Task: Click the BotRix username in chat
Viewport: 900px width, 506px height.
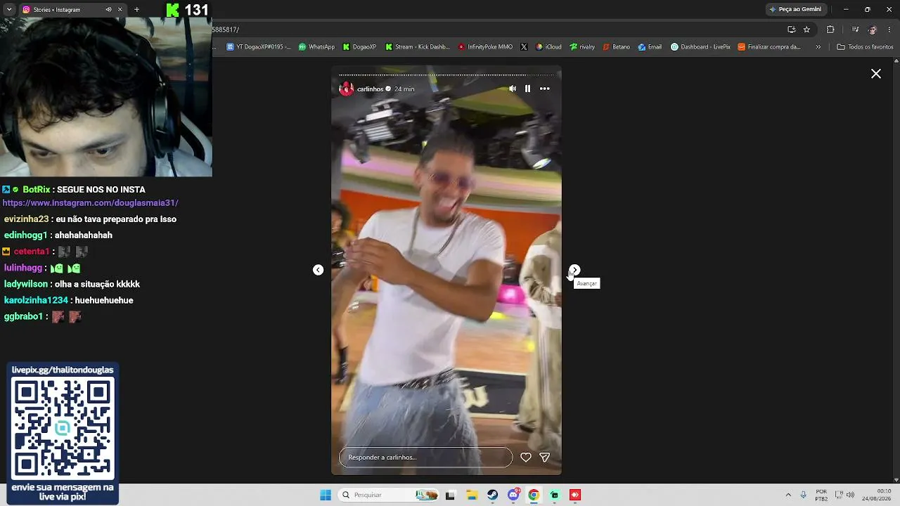Action: [x=37, y=190]
